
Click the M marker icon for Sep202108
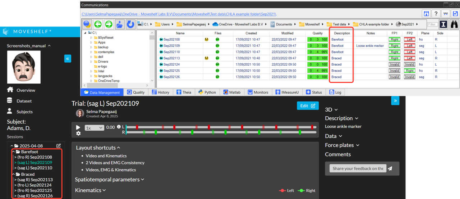[x=207, y=39]
